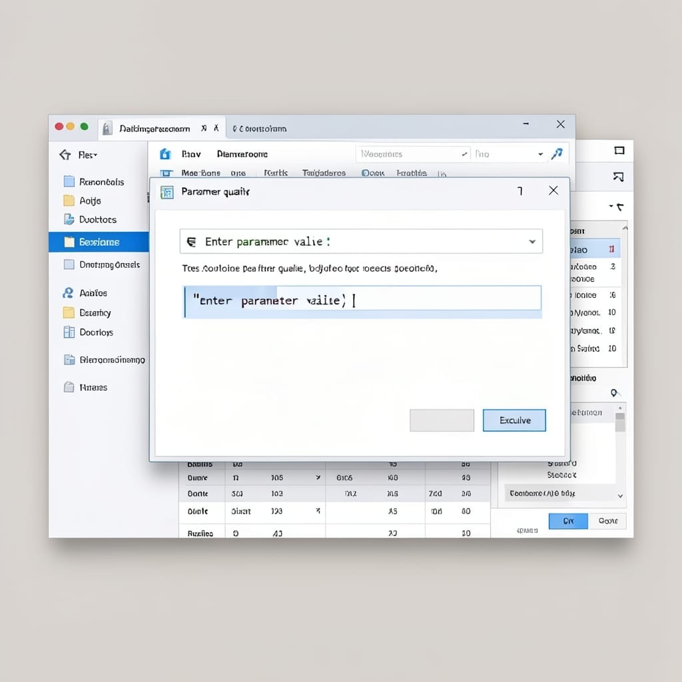The height and width of the screenshot is (682, 682).
Task: Click the 'Oionte' row label in the table
Action: [197, 511]
